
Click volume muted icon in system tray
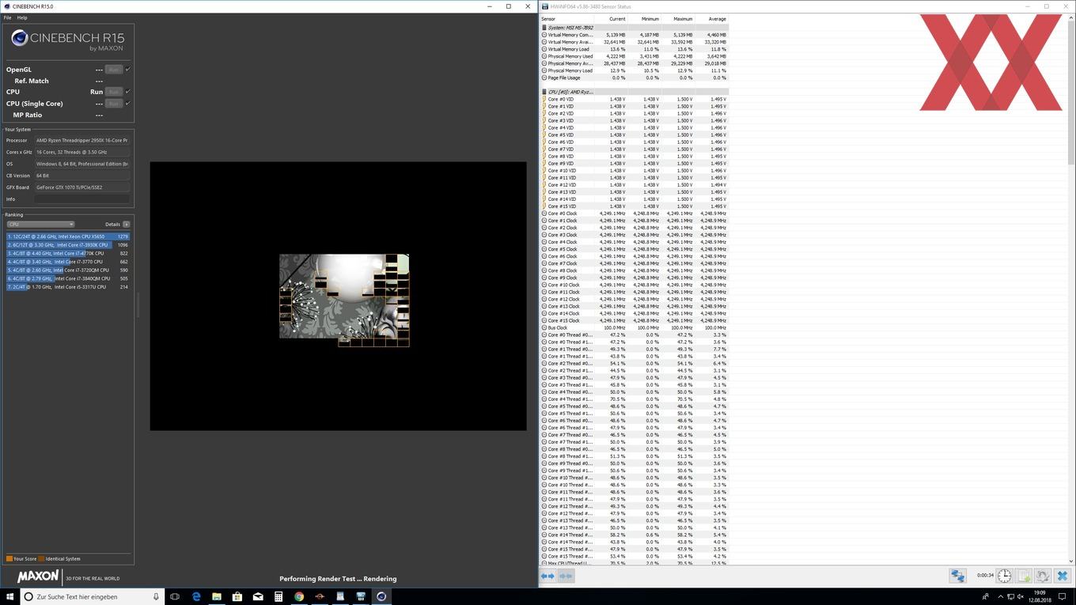click(x=1020, y=597)
